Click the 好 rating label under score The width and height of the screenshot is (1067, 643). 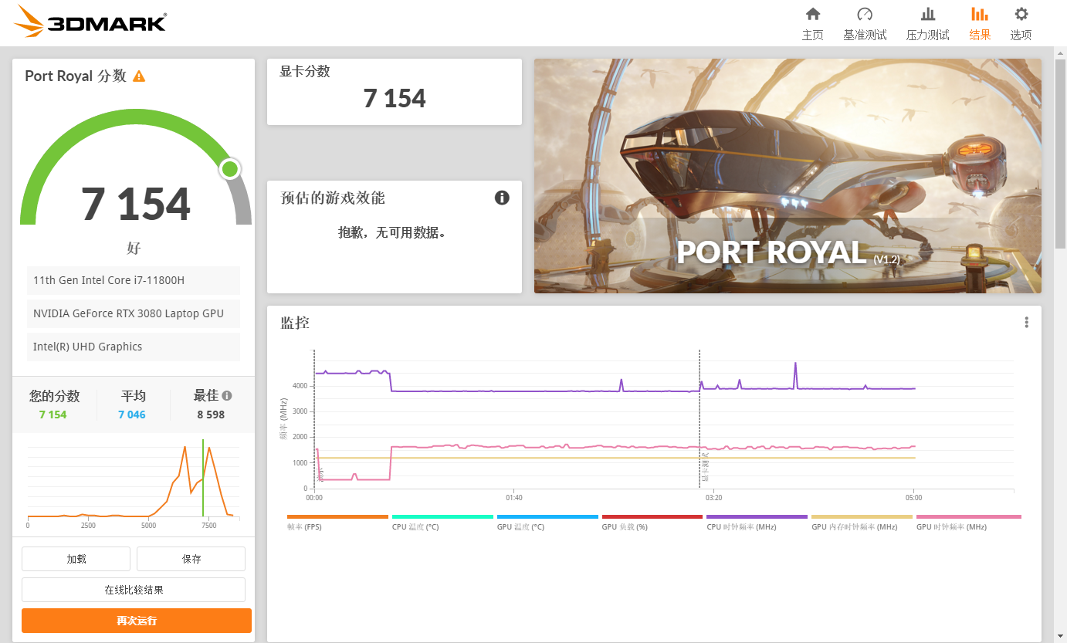[134, 249]
